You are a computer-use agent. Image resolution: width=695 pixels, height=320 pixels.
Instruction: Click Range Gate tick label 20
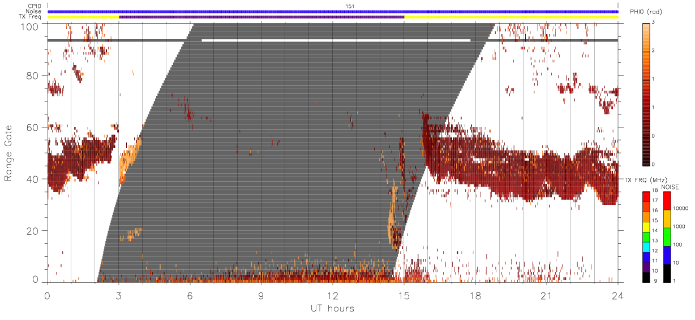33,231
